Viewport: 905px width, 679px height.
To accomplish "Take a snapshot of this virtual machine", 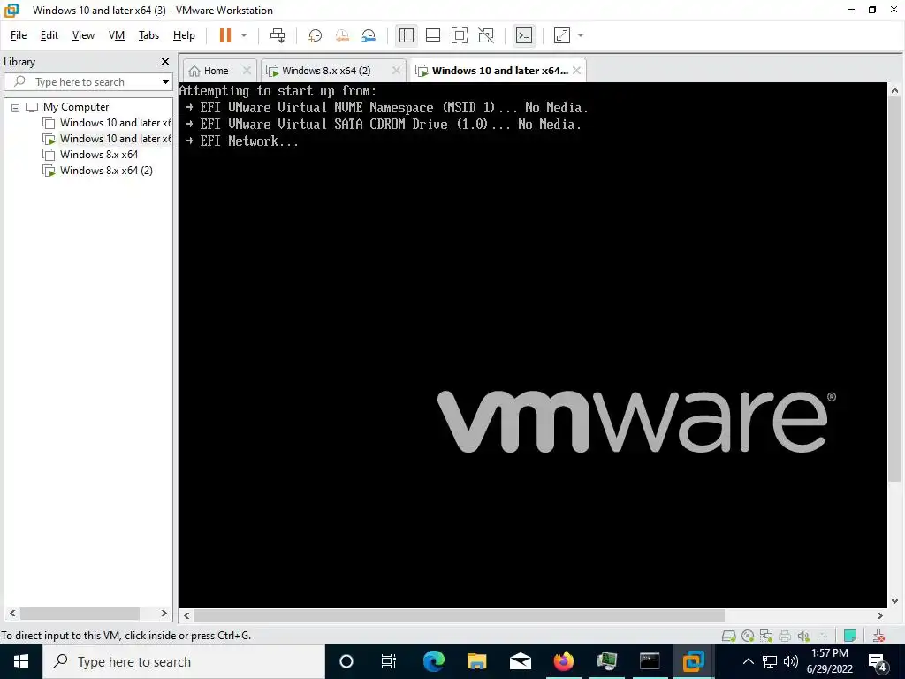I will 316,35.
